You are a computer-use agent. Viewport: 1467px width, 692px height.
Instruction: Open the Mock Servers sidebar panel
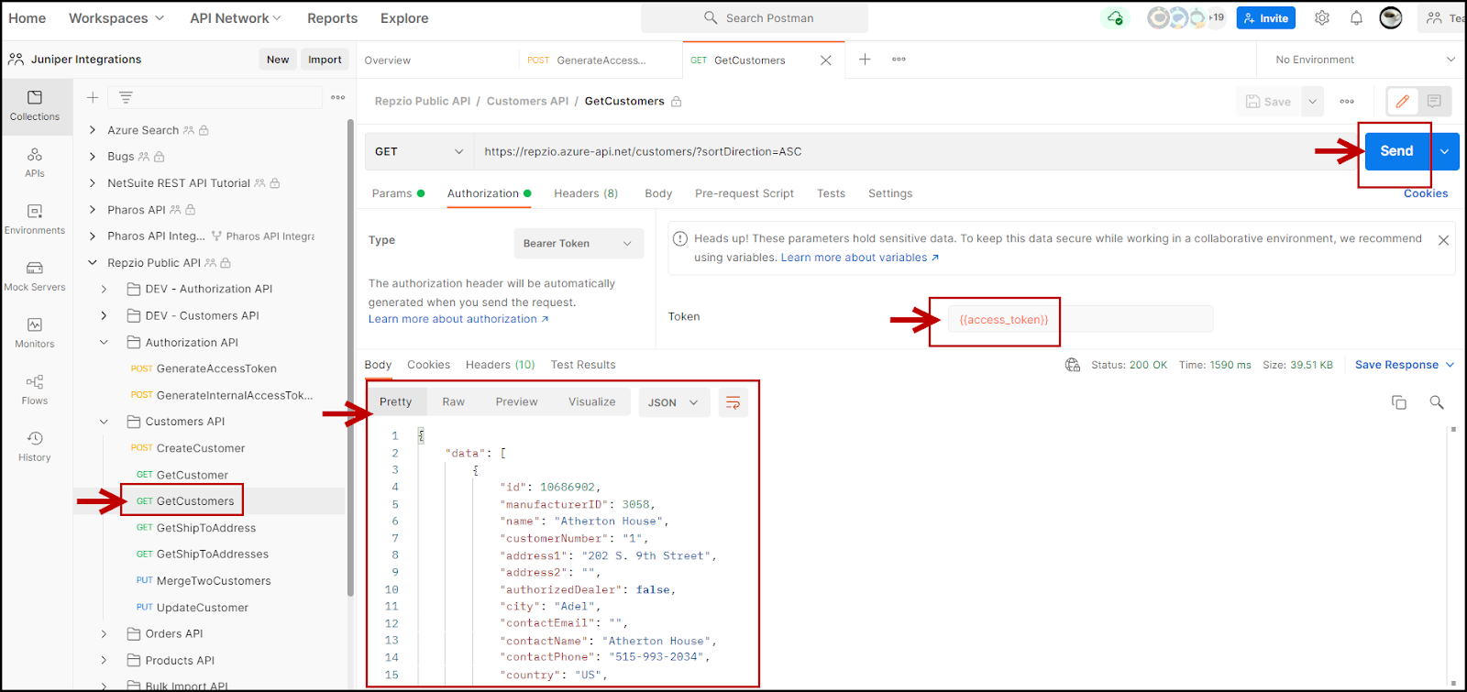coord(35,276)
